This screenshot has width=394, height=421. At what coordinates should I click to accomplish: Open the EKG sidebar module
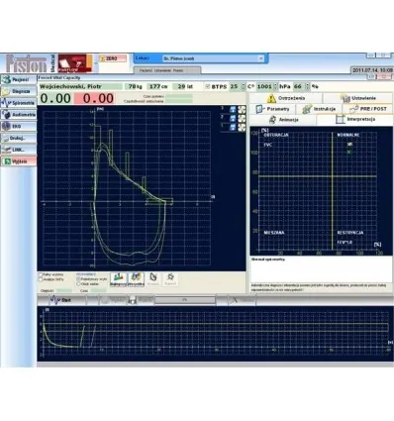[19, 126]
